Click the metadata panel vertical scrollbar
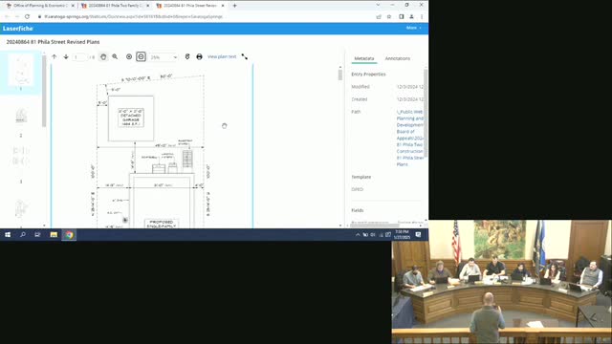 coord(425,113)
